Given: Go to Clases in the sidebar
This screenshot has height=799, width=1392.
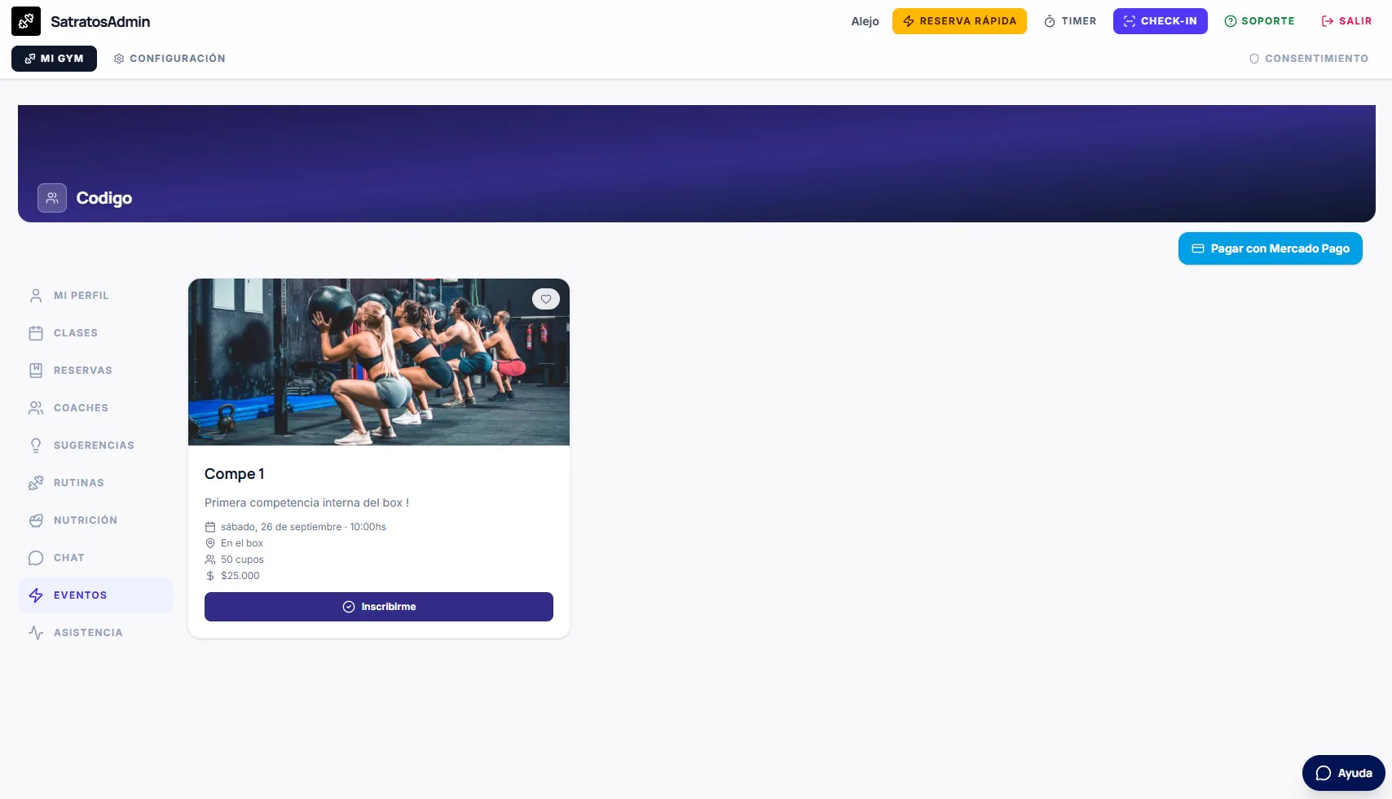Looking at the screenshot, I should pyautogui.click(x=96, y=333).
